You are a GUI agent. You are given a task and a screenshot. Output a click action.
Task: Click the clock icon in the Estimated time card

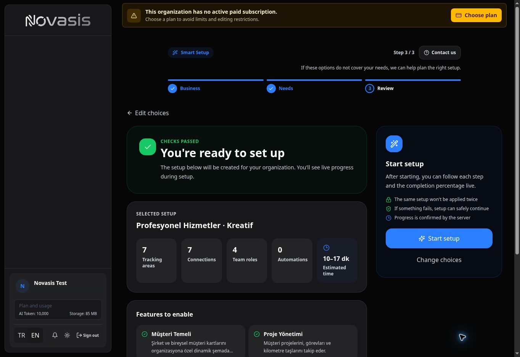coord(326,248)
